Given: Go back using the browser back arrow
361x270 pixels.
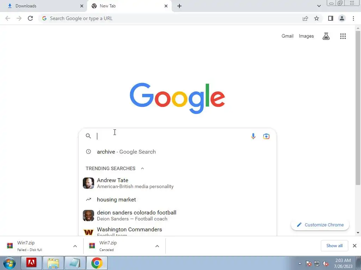Looking at the screenshot, I should (x=8, y=18).
